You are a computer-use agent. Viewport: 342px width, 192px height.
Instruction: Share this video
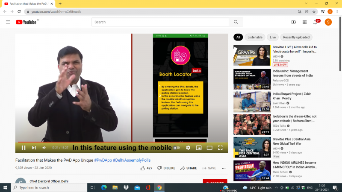pyautogui.click(x=189, y=168)
